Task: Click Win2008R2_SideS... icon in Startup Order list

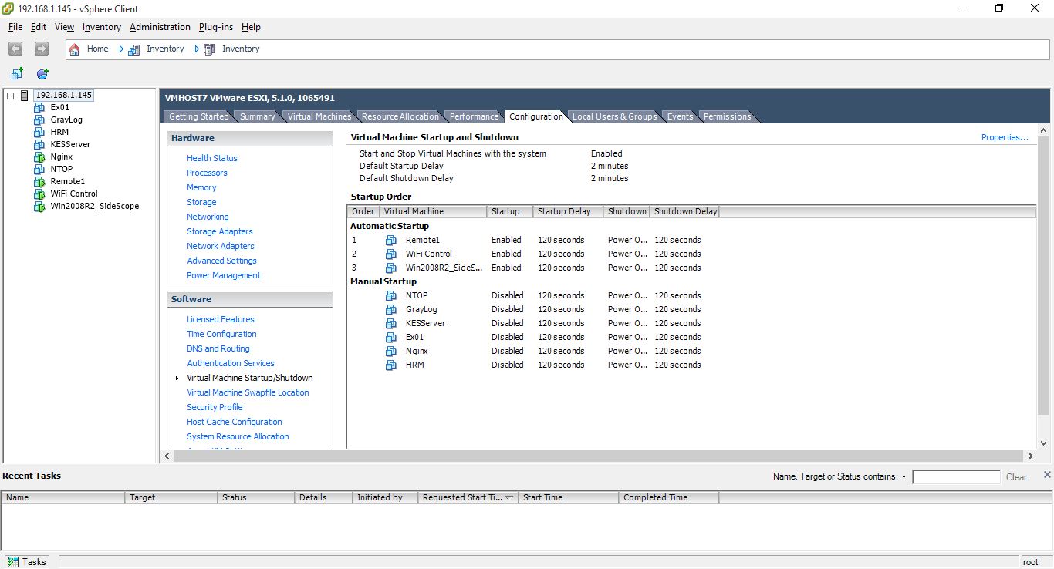Action: point(391,268)
